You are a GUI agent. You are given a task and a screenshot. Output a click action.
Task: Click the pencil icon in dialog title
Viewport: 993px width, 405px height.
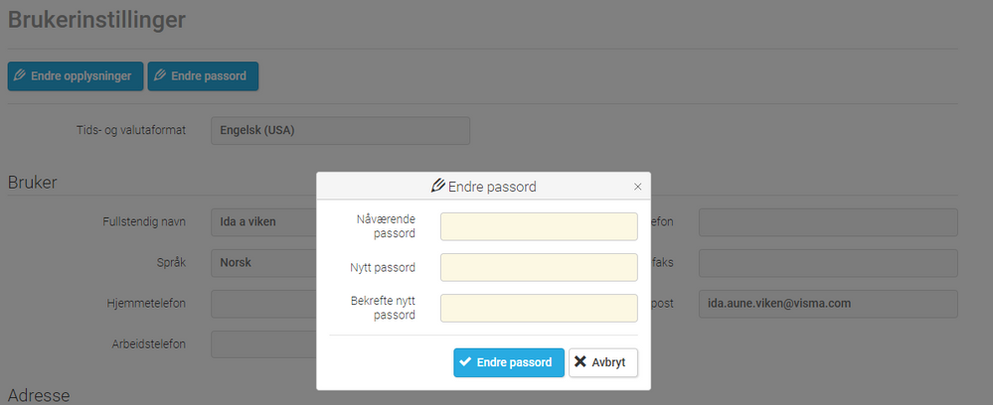(x=437, y=186)
